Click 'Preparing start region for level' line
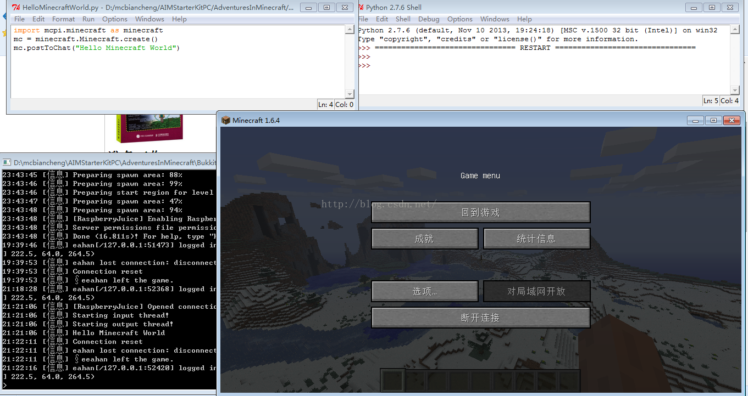This screenshot has width=748, height=396. pyautogui.click(x=108, y=193)
